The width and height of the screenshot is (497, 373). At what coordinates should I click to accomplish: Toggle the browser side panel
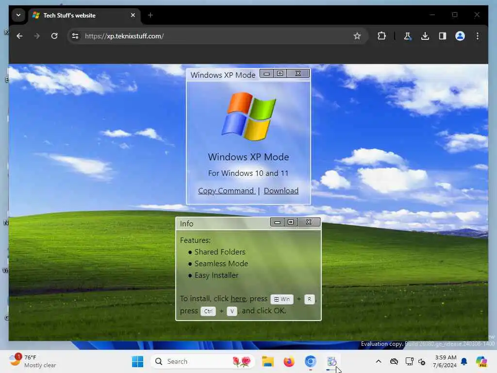443,36
